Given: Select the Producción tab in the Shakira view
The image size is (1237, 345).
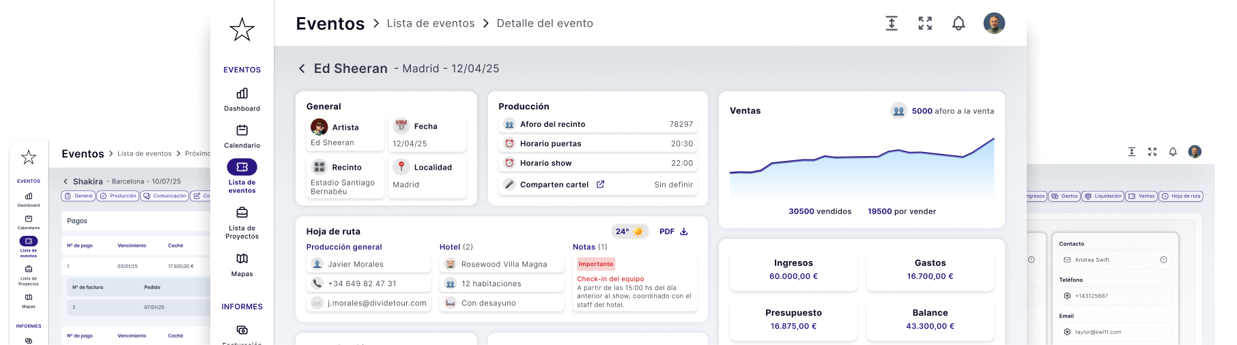Looking at the screenshot, I should pyautogui.click(x=118, y=196).
